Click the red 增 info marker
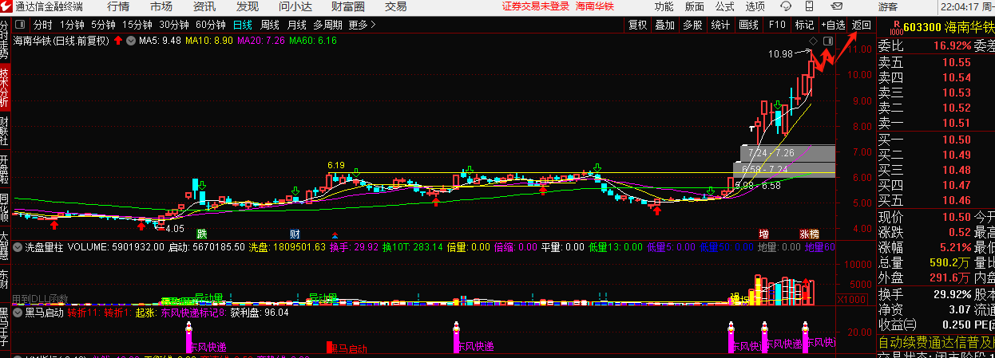Screen dimensions: 995x358 pos(764,234)
